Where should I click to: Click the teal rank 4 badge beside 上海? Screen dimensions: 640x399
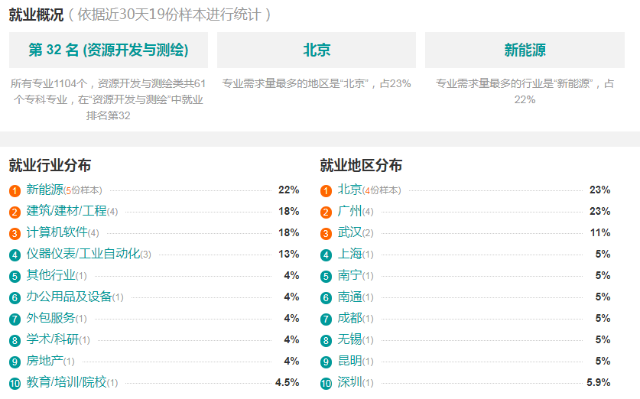pos(326,255)
